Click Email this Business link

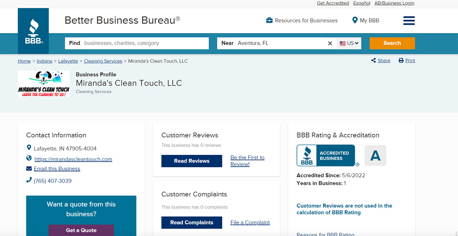57,169
